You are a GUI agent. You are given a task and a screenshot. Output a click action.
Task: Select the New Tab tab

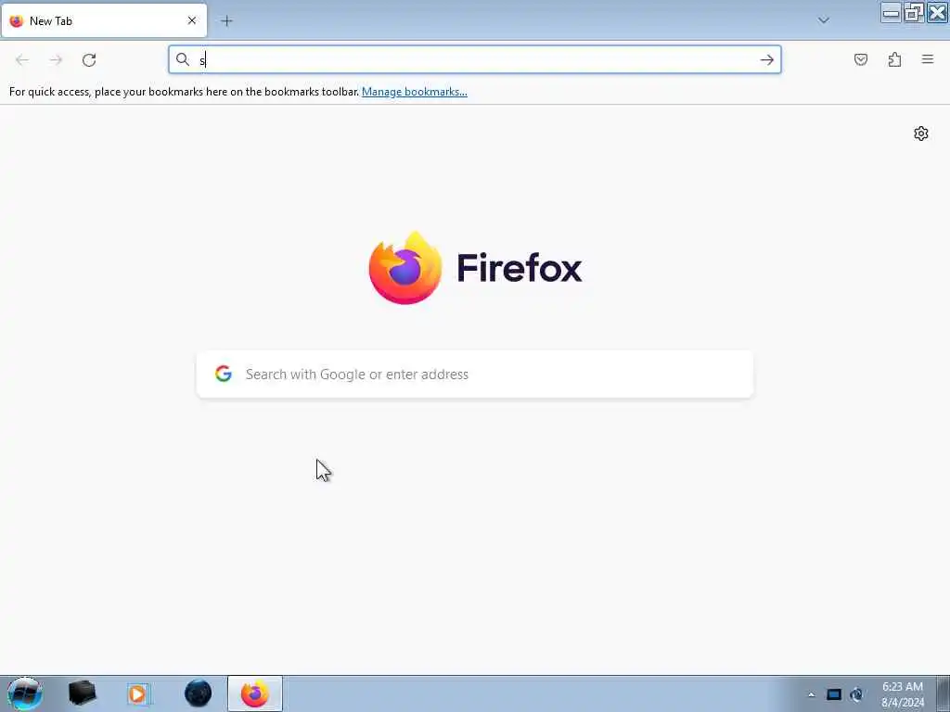[104, 20]
